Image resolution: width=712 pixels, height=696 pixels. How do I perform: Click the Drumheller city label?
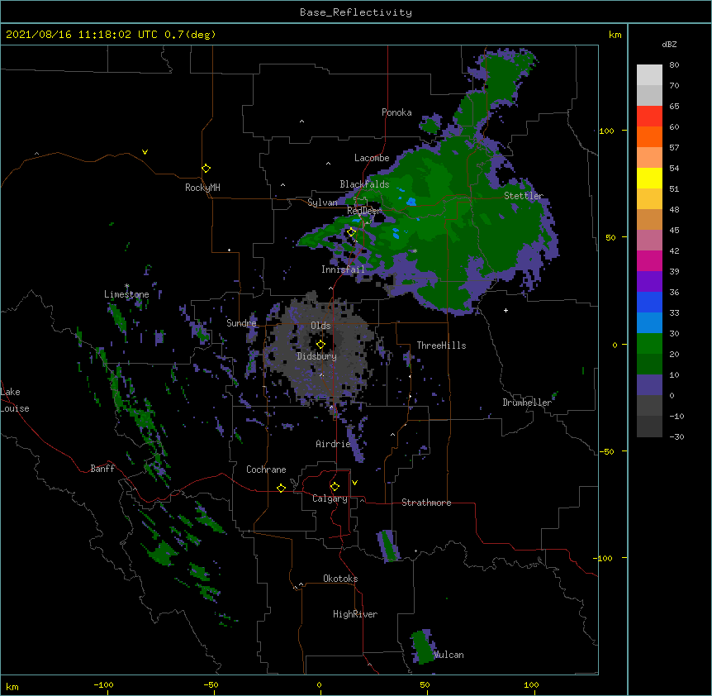click(527, 403)
